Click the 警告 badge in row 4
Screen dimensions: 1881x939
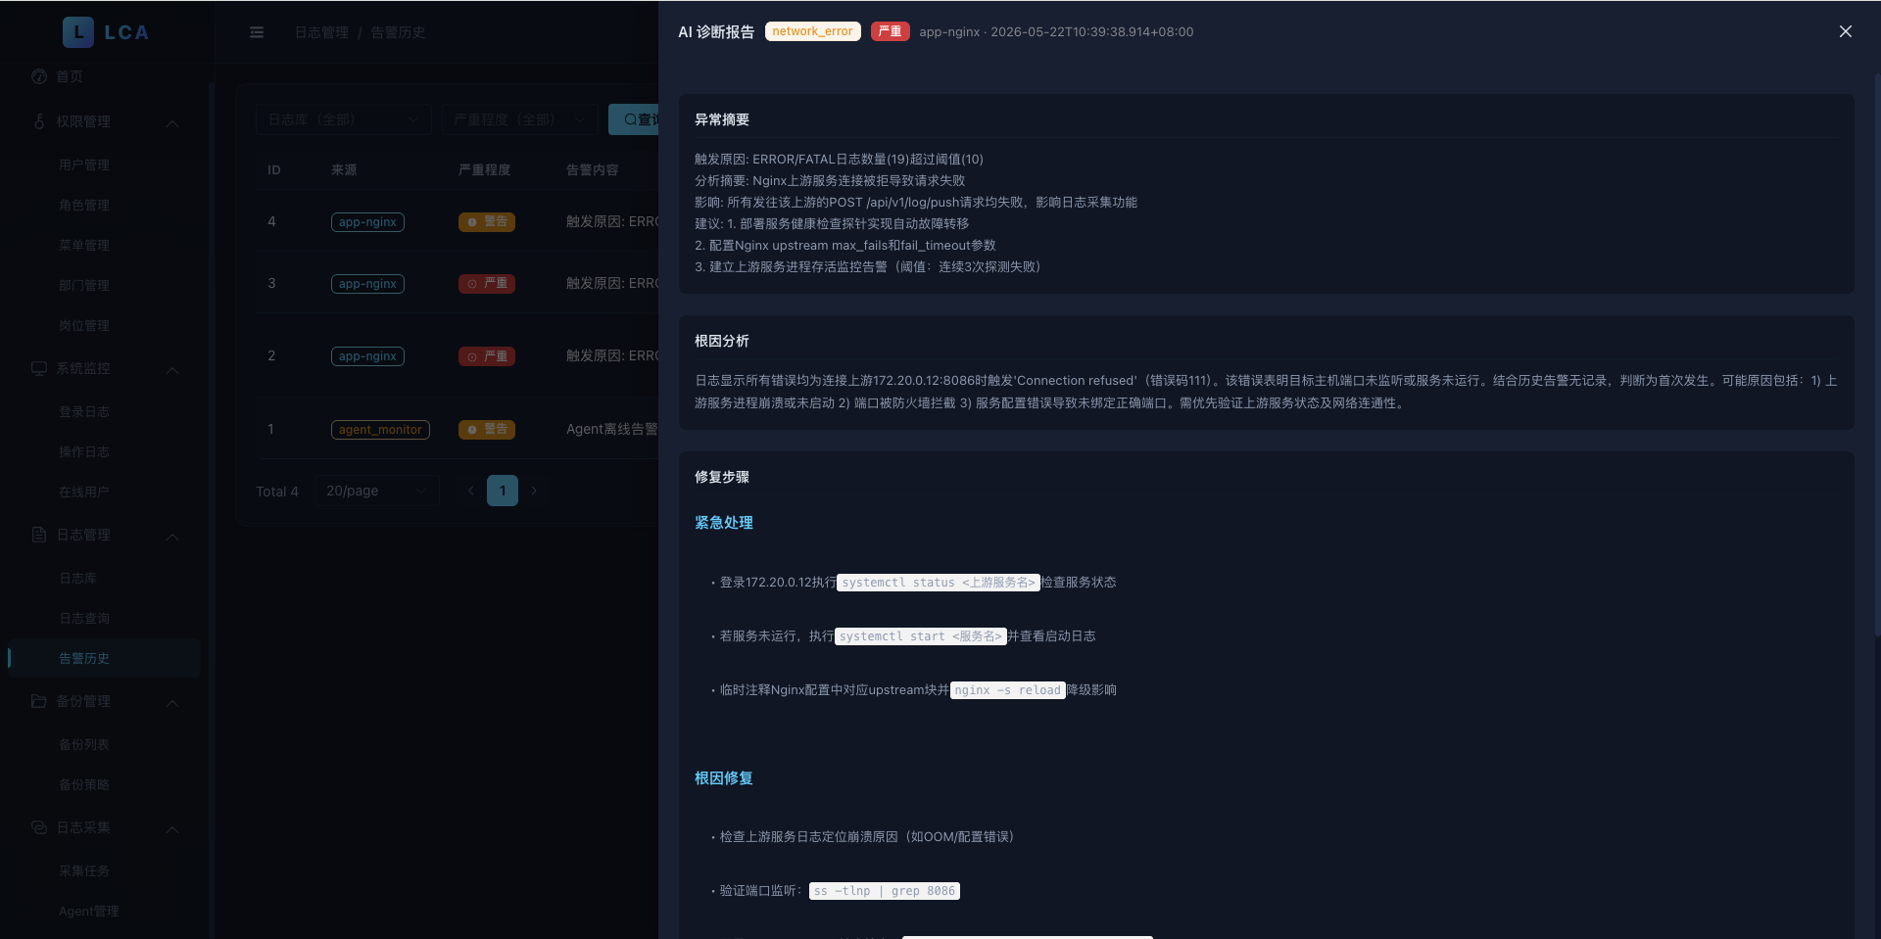pos(487,222)
